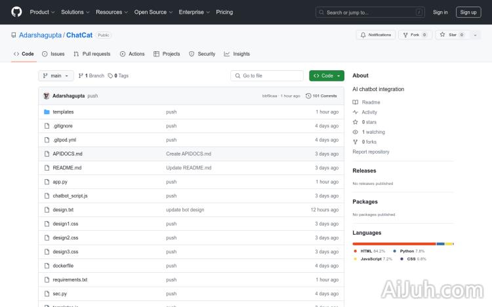Click the Sign up button

click(468, 12)
